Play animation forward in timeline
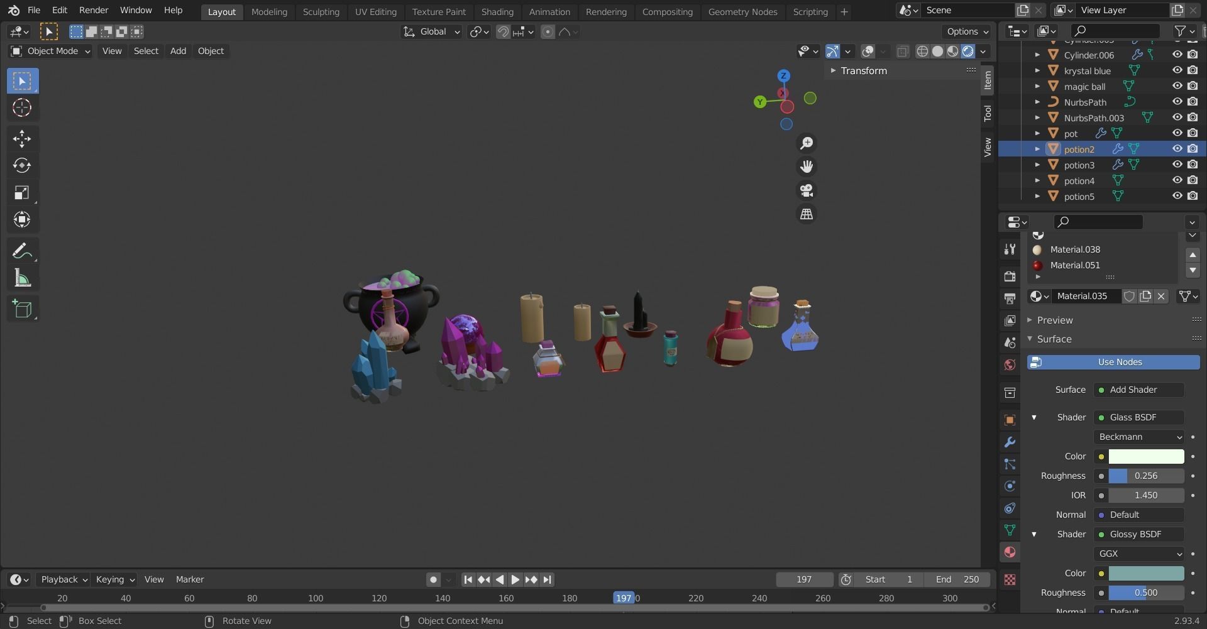The image size is (1207, 629). click(515, 580)
